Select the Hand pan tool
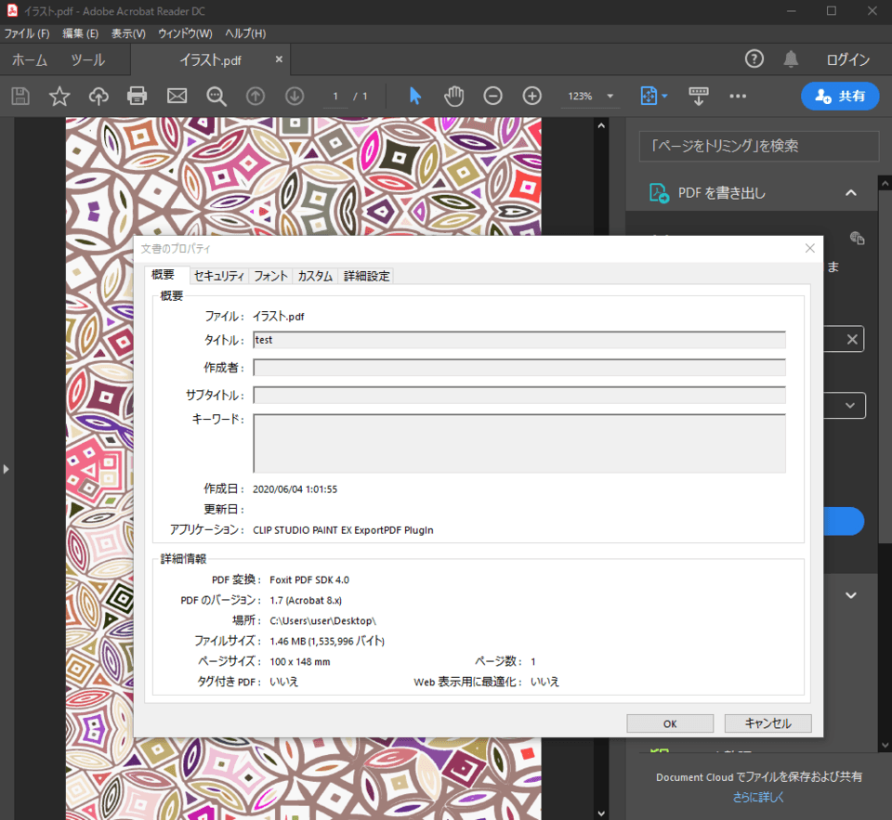The height and width of the screenshot is (820, 892). coord(453,96)
